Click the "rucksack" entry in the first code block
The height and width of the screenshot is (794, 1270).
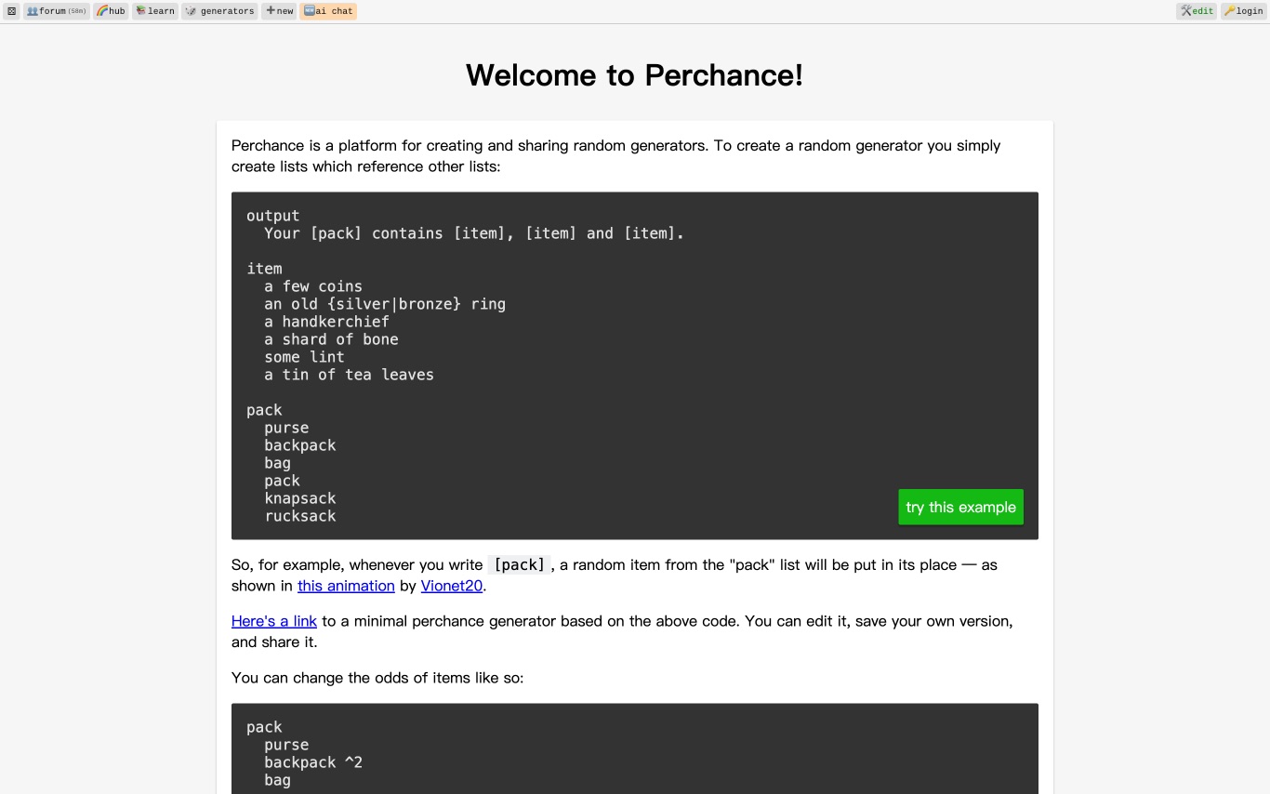(299, 516)
